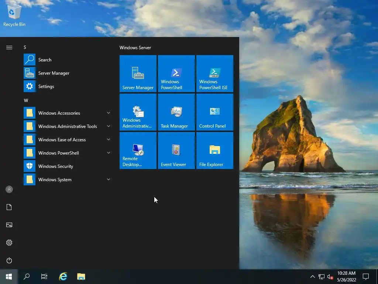Viewport: 378px width, 284px height.
Task: Launch Internet Explorer from the taskbar
Action: tap(63, 277)
